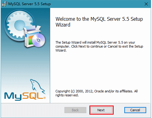Image resolution: width=152 pixels, height=118 pixels.
Task: Close the MySQL Server 5.5 Setup window
Action: tap(146, 4)
